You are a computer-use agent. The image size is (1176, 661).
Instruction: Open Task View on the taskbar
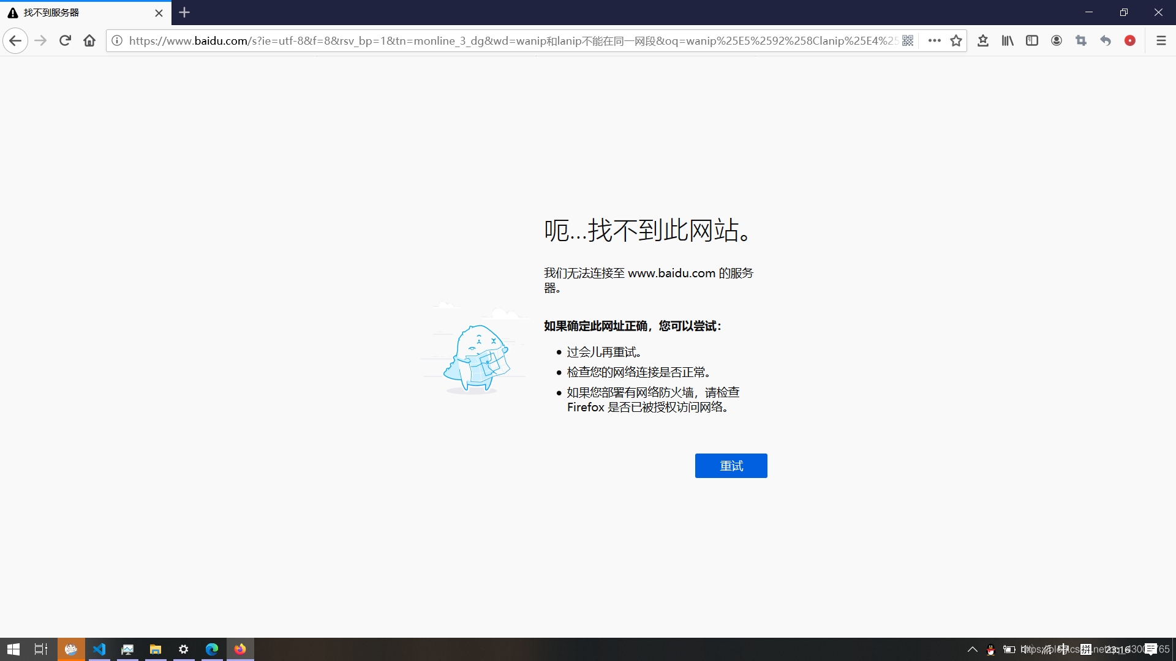pos(41,649)
